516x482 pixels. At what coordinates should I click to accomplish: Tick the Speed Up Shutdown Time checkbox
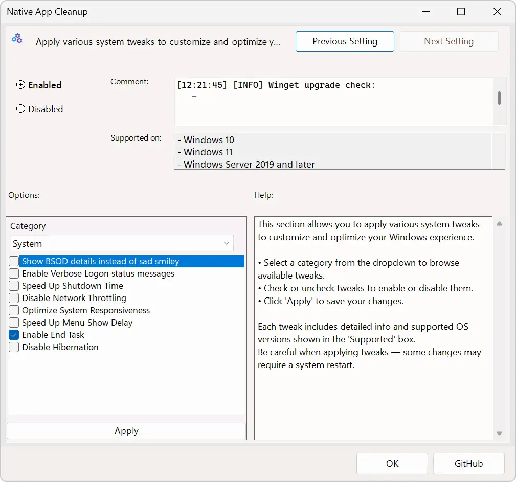(x=14, y=286)
